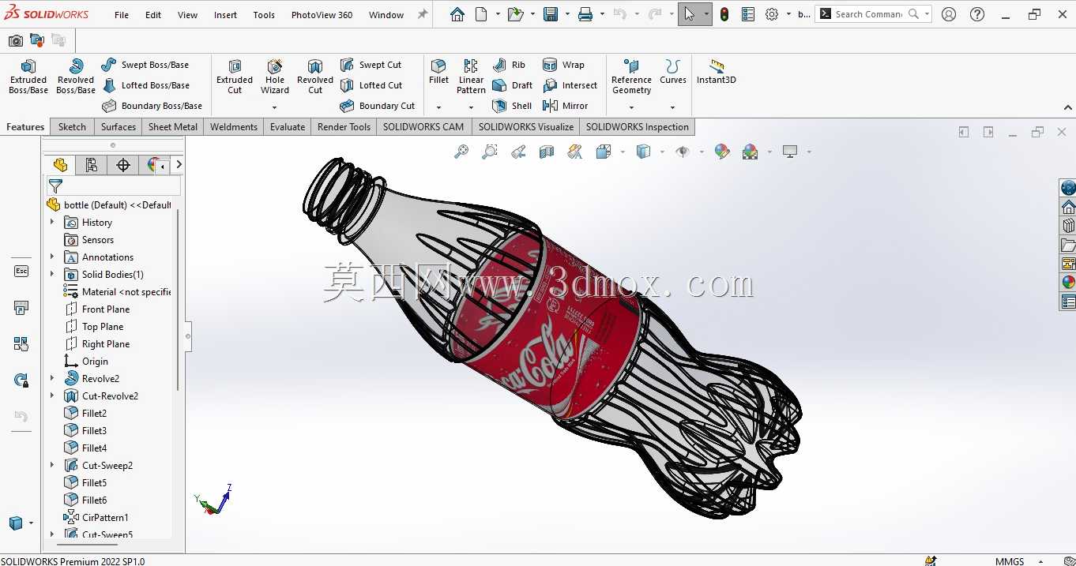Screen dimensions: 1076x566
Task: Select the Revolved Boss/Base tool
Action: [76, 77]
